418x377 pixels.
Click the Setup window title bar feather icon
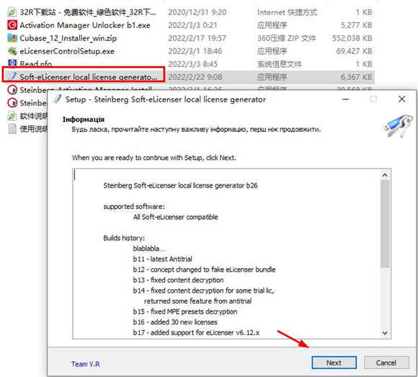58,99
